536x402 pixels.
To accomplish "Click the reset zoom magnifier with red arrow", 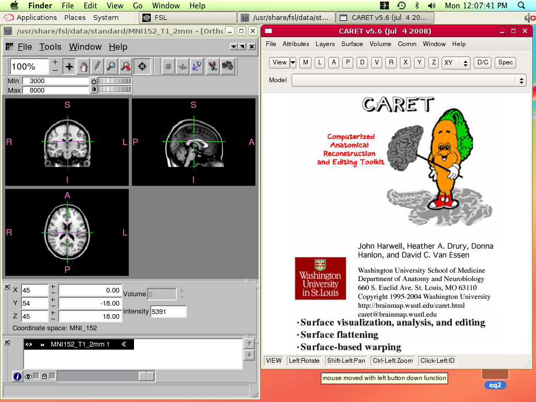I will pyautogui.click(x=126, y=66).
